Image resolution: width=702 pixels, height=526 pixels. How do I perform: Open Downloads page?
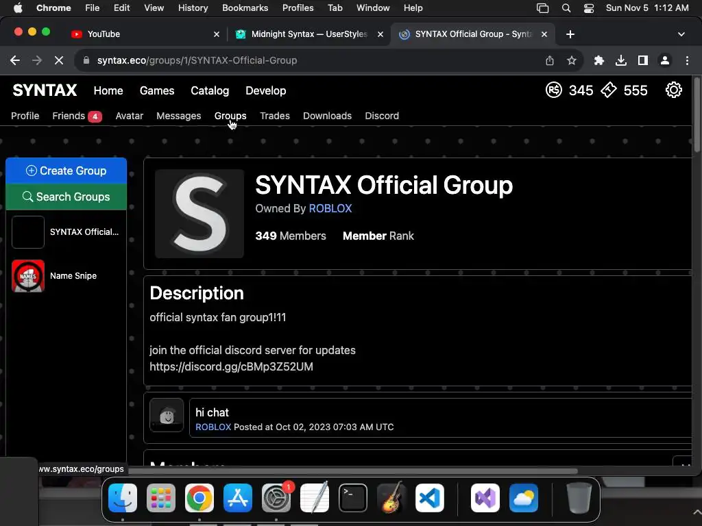(327, 116)
